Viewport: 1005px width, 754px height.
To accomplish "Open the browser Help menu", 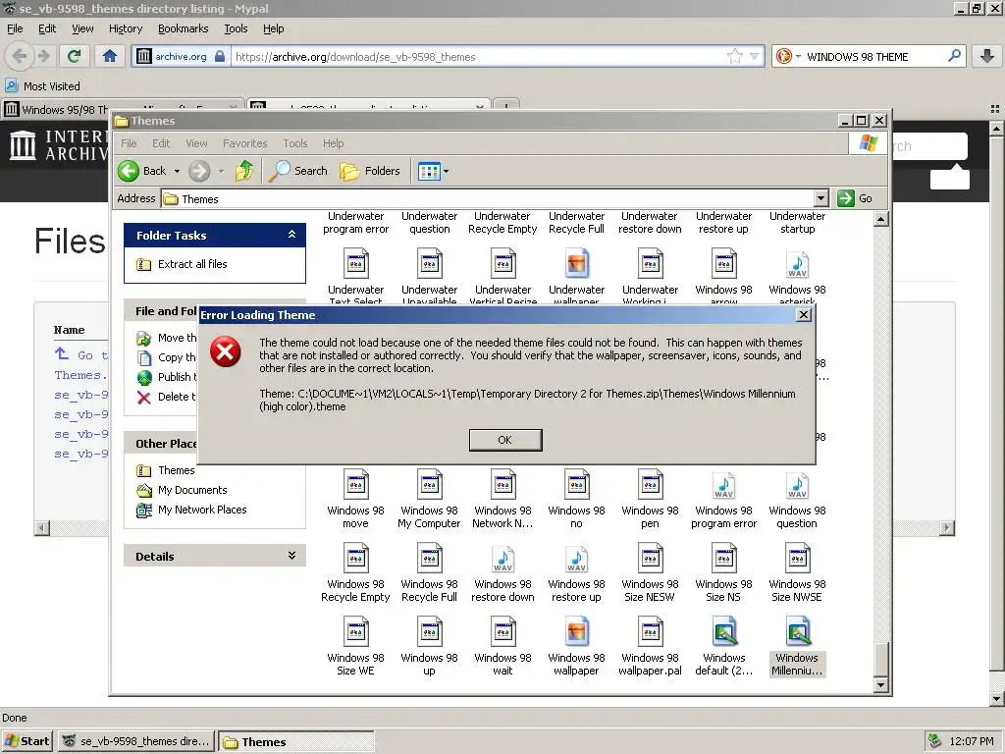I will pos(273,28).
